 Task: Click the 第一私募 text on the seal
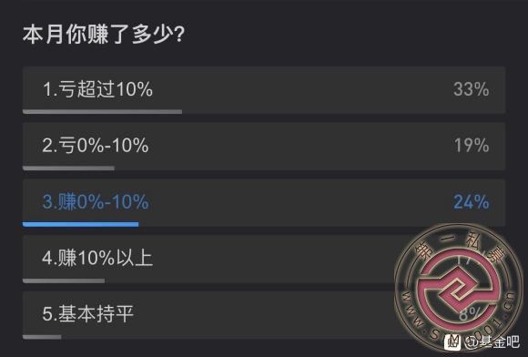460,250
